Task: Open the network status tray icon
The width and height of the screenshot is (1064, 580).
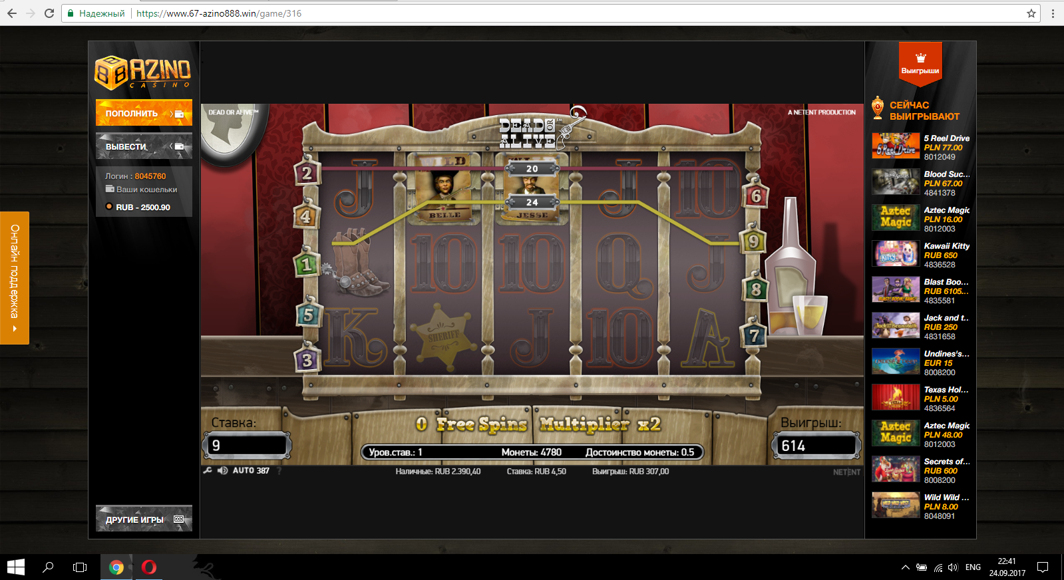Action: (x=938, y=567)
